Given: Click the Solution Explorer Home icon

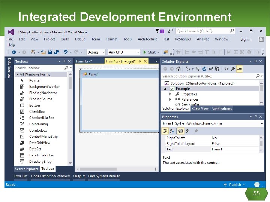Looking at the screenshot, I should pyautogui.click(x=178, y=69).
